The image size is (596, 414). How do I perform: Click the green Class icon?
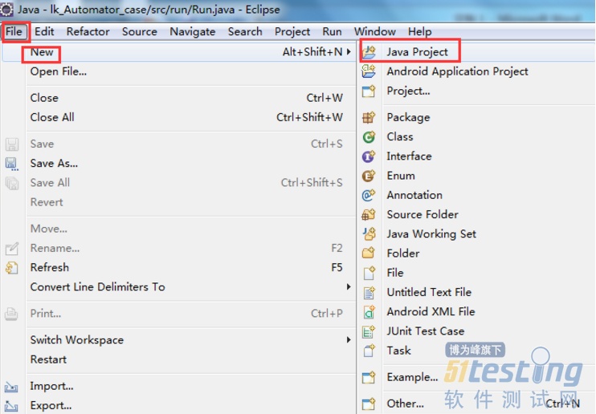click(369, 136)
